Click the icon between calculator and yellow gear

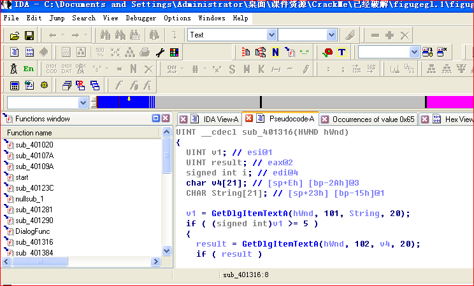[29, 85]
